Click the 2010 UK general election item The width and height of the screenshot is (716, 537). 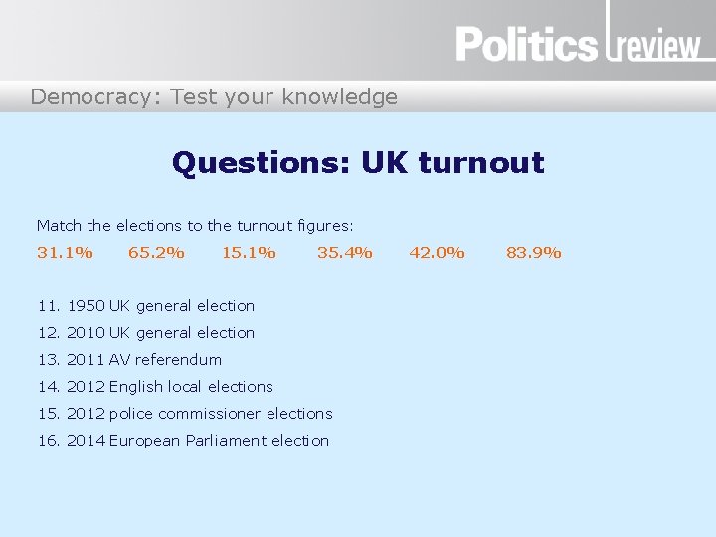(x=146, y=333)
